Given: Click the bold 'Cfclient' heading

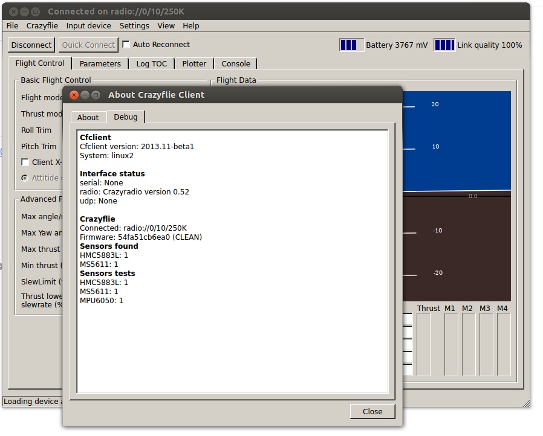Looking at the screenshot, I should (x=96, y=137).
